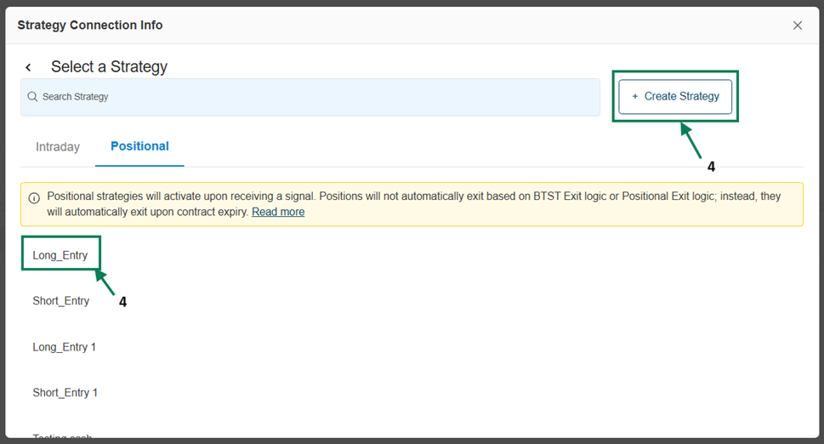Image resolution: width=824 pixels, height=444 pixels.
Task: Click the info icon in the yellow banner
Action: [34, 198]
